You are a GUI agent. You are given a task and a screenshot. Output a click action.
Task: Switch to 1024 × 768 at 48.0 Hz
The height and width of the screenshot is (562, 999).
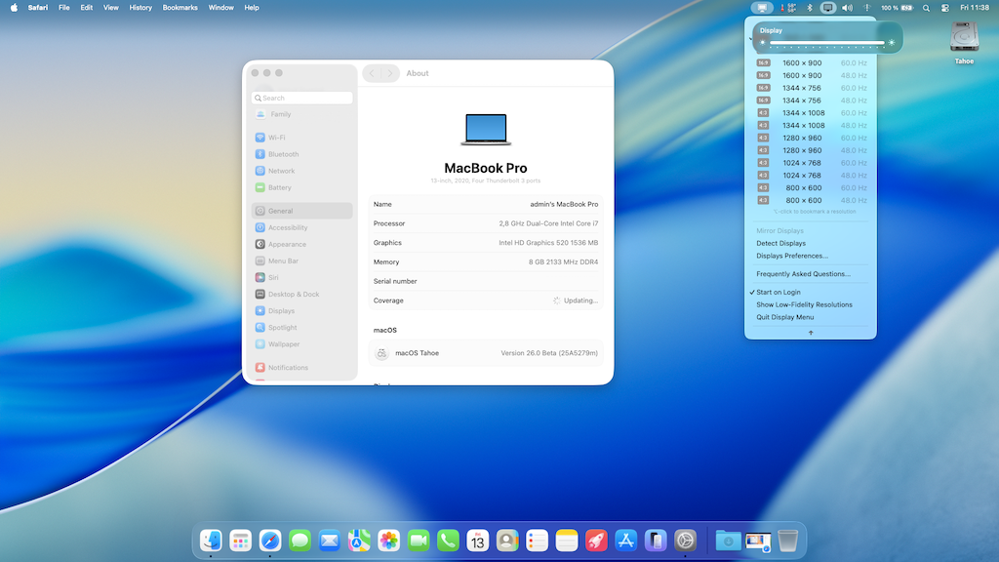[x=811, y=176]
